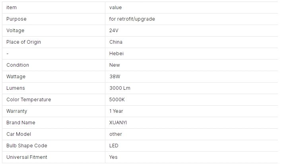Click the XUANYI brand name value

tap(118, 123)
